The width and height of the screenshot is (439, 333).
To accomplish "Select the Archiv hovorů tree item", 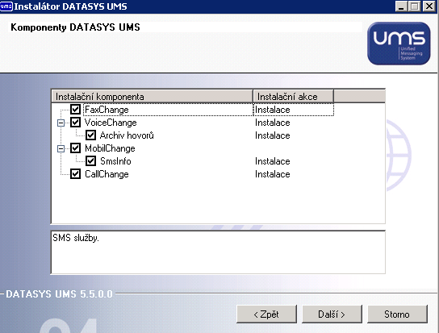I will [x=127, y=135].
